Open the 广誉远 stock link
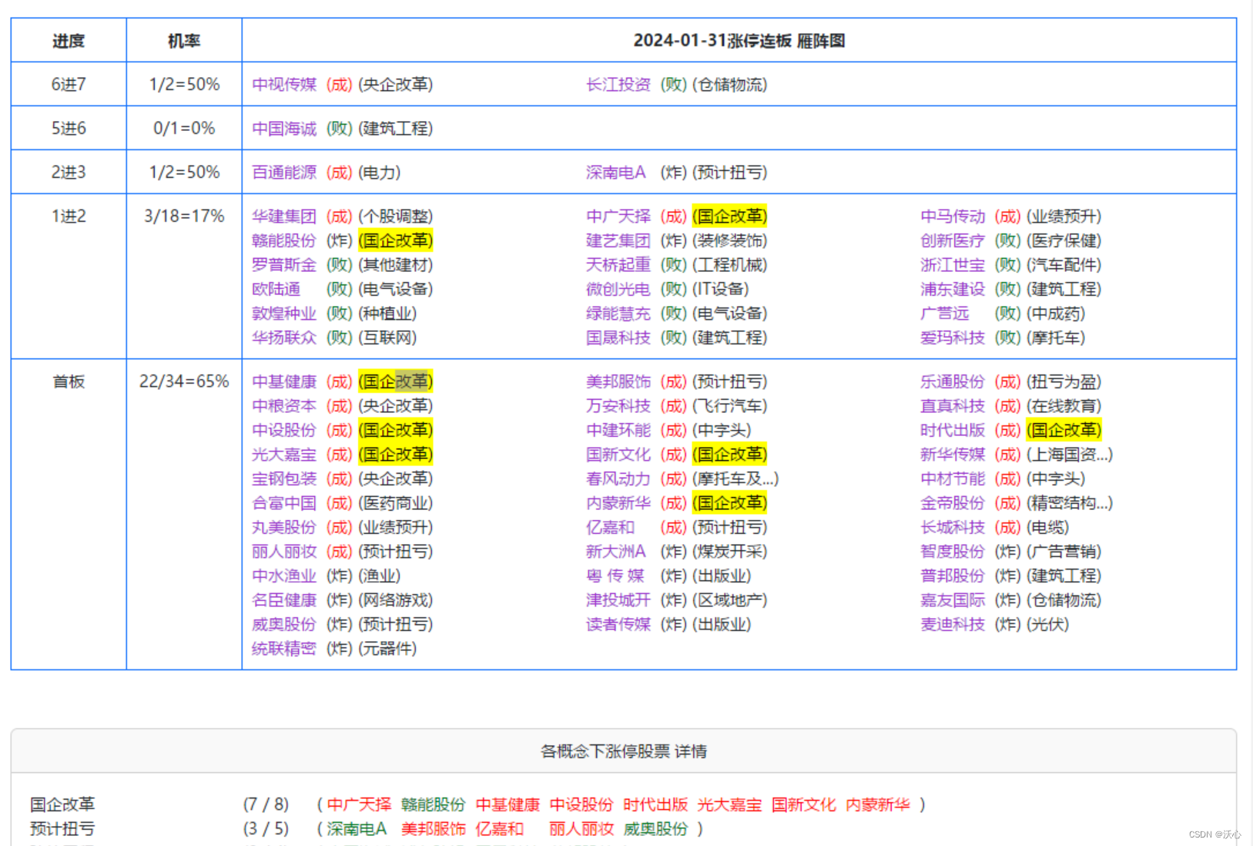1253x846 pixels. tap(945, 314)
